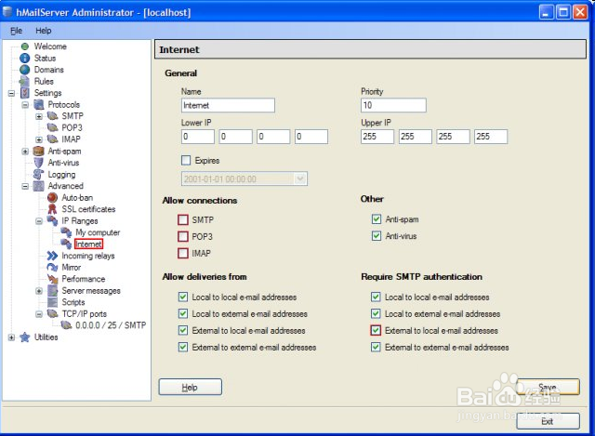The width and height of the screenshot is (595, 436).
Task: Check Allow connections IMAP box
Action: [x=183, y=253]
